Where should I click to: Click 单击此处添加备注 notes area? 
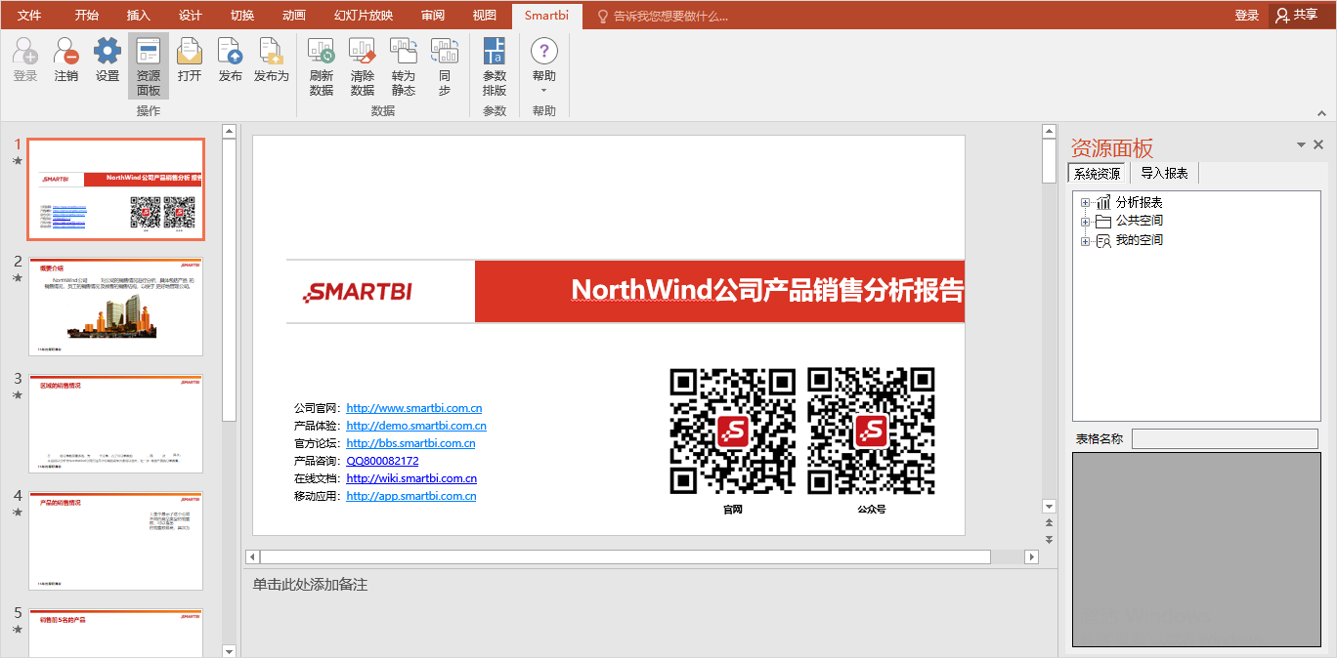pos(310,585)
